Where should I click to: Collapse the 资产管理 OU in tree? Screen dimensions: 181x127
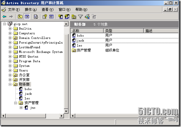click(16, 103)
